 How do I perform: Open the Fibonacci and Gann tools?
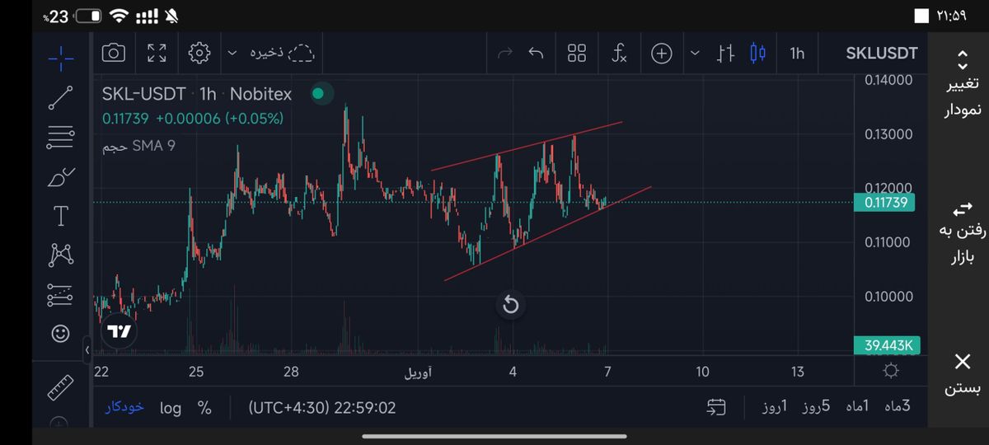point(60,137)
